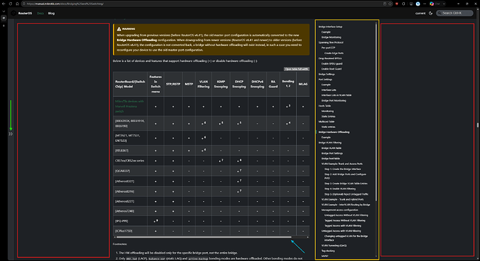480x261 pixels.
Task: Jump to 'Port Settings' in contents
Action: [x=325, y=79]
